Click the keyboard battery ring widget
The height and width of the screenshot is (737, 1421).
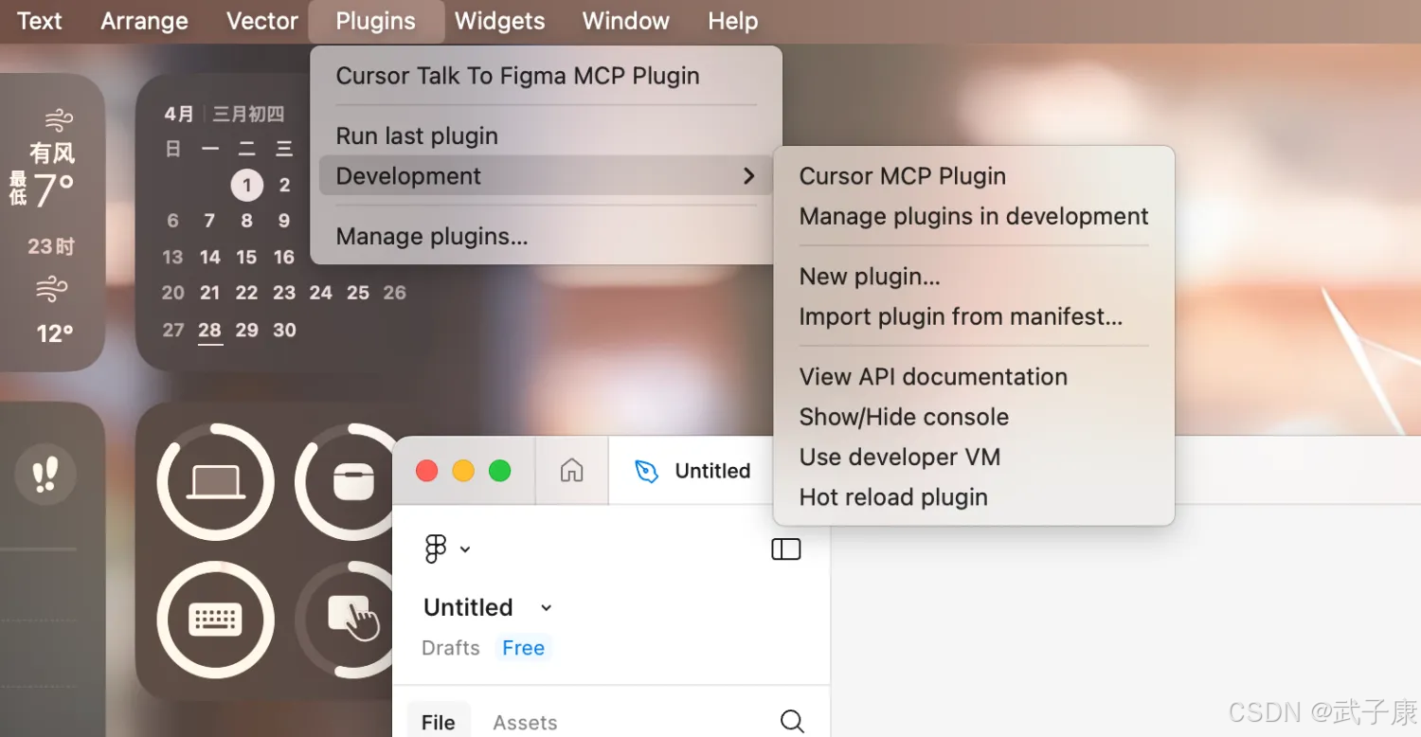[x=216, y=620]
